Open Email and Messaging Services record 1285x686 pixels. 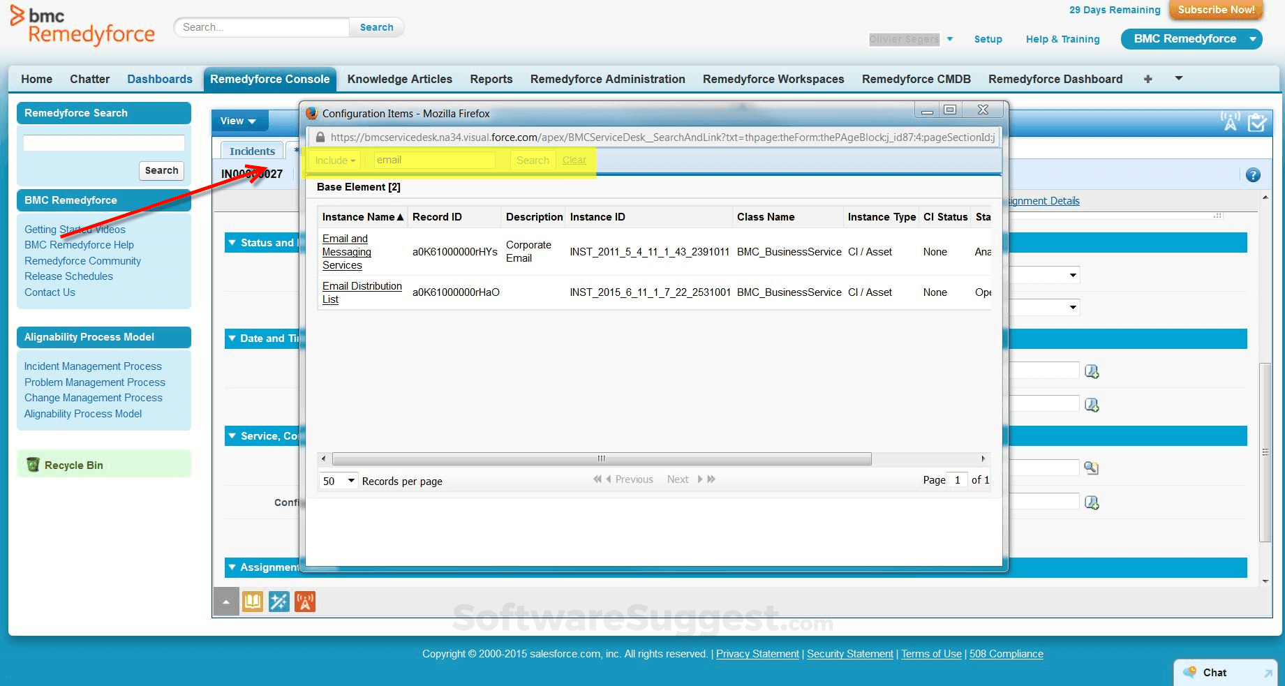[x=347, y=252]
